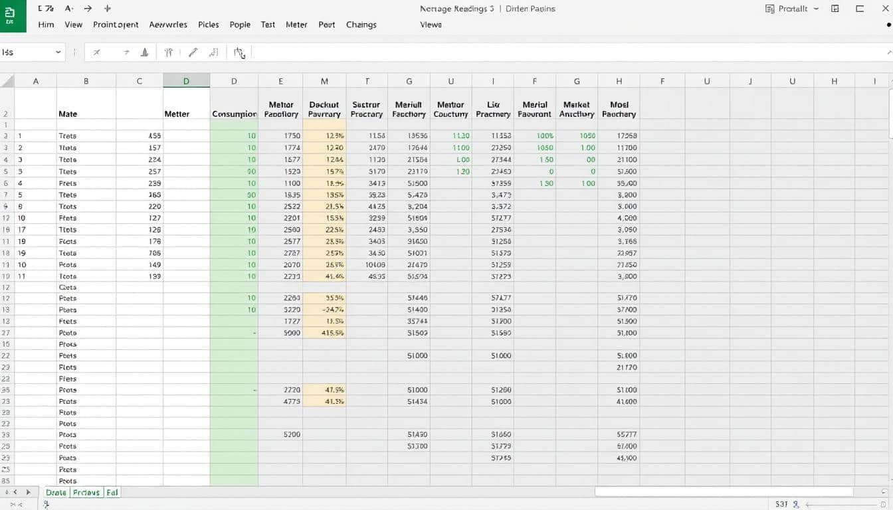This screenshot has height=510, width=893.
Task: Click the cell containing -24.7%
Action: point(324,310)
